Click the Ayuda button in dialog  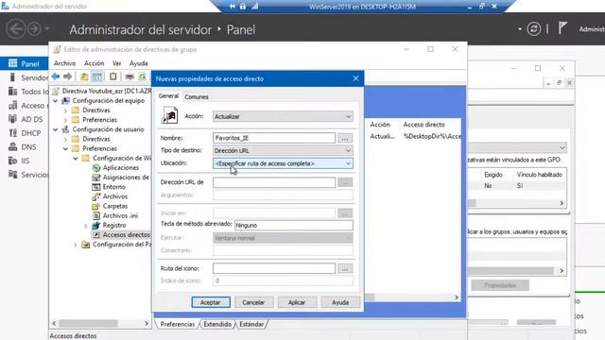[340, 302]
